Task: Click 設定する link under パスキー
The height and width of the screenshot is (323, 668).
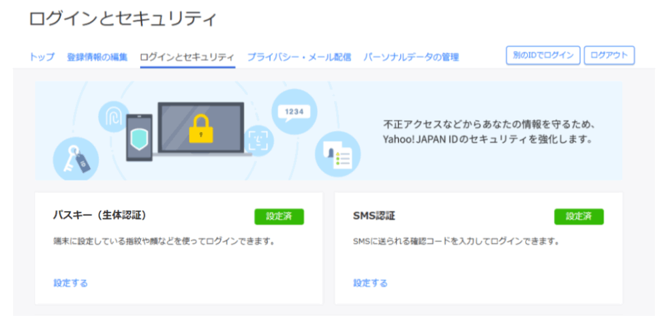Action: point(70,283)
